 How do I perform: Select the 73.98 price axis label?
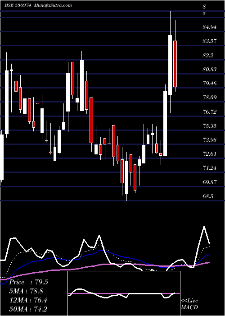[210, 140]
